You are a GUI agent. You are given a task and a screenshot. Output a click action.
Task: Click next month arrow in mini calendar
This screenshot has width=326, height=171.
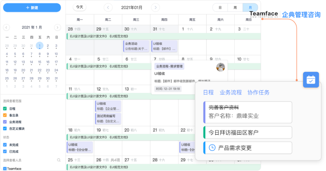57,27
